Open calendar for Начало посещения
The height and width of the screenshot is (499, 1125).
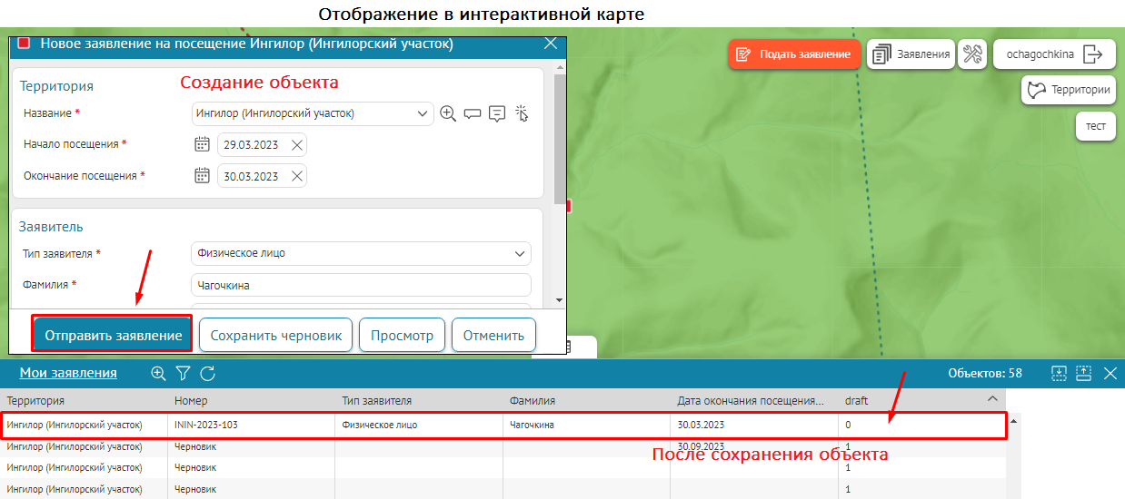(202, 144)
